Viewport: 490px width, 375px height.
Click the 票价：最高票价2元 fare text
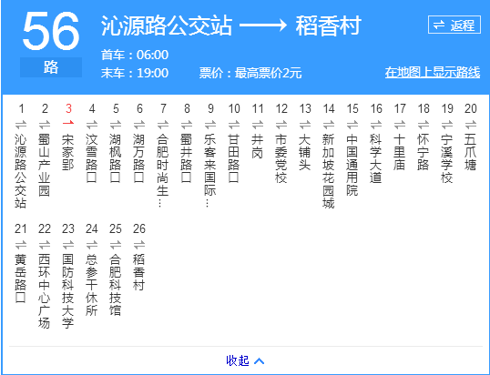(250, 73)
